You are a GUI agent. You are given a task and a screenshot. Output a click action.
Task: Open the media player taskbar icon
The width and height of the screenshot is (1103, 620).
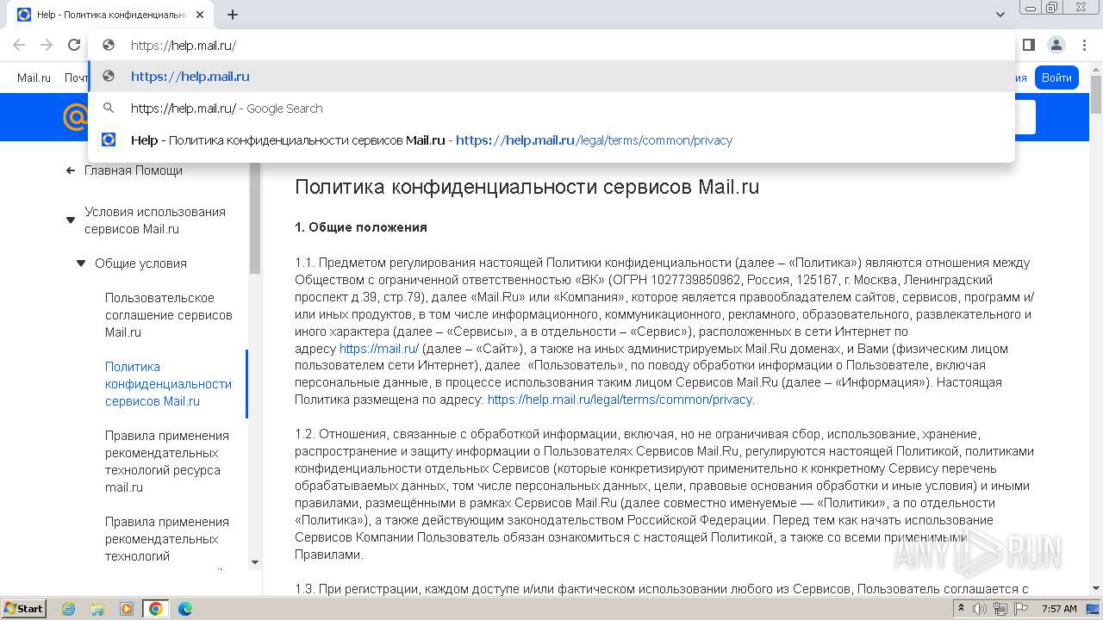coord(127,609)
